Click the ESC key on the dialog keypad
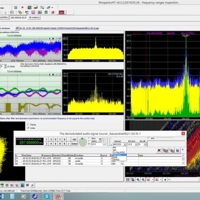The image size is (200, 200). coord(75,139)
